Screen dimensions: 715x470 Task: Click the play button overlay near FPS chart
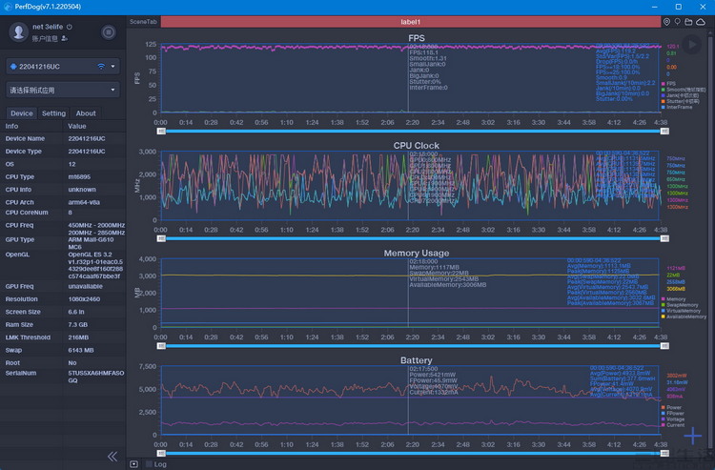click(x=692, y=45)
